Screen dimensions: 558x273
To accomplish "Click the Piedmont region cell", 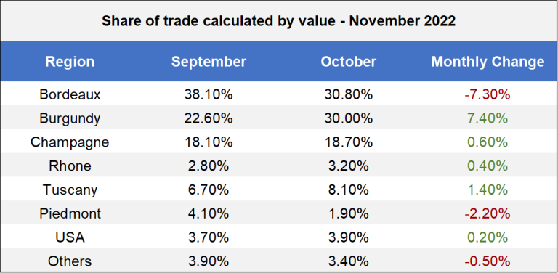I will tap(70, 213).
